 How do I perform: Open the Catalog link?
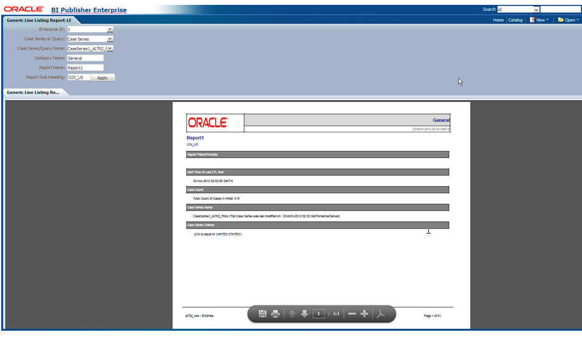click(x=515, y=20)
